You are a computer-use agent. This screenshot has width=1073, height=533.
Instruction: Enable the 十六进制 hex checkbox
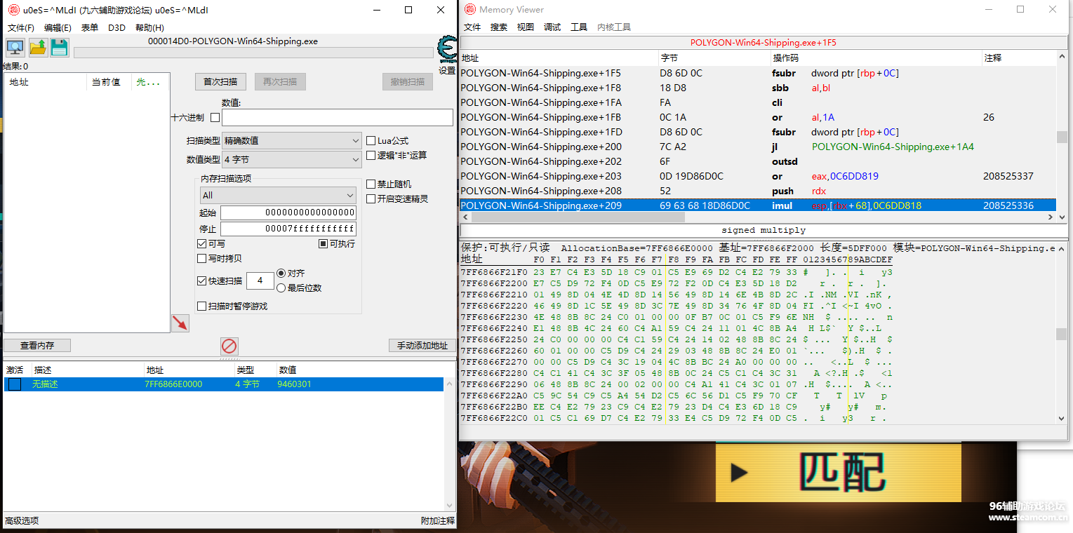point(215,118)
